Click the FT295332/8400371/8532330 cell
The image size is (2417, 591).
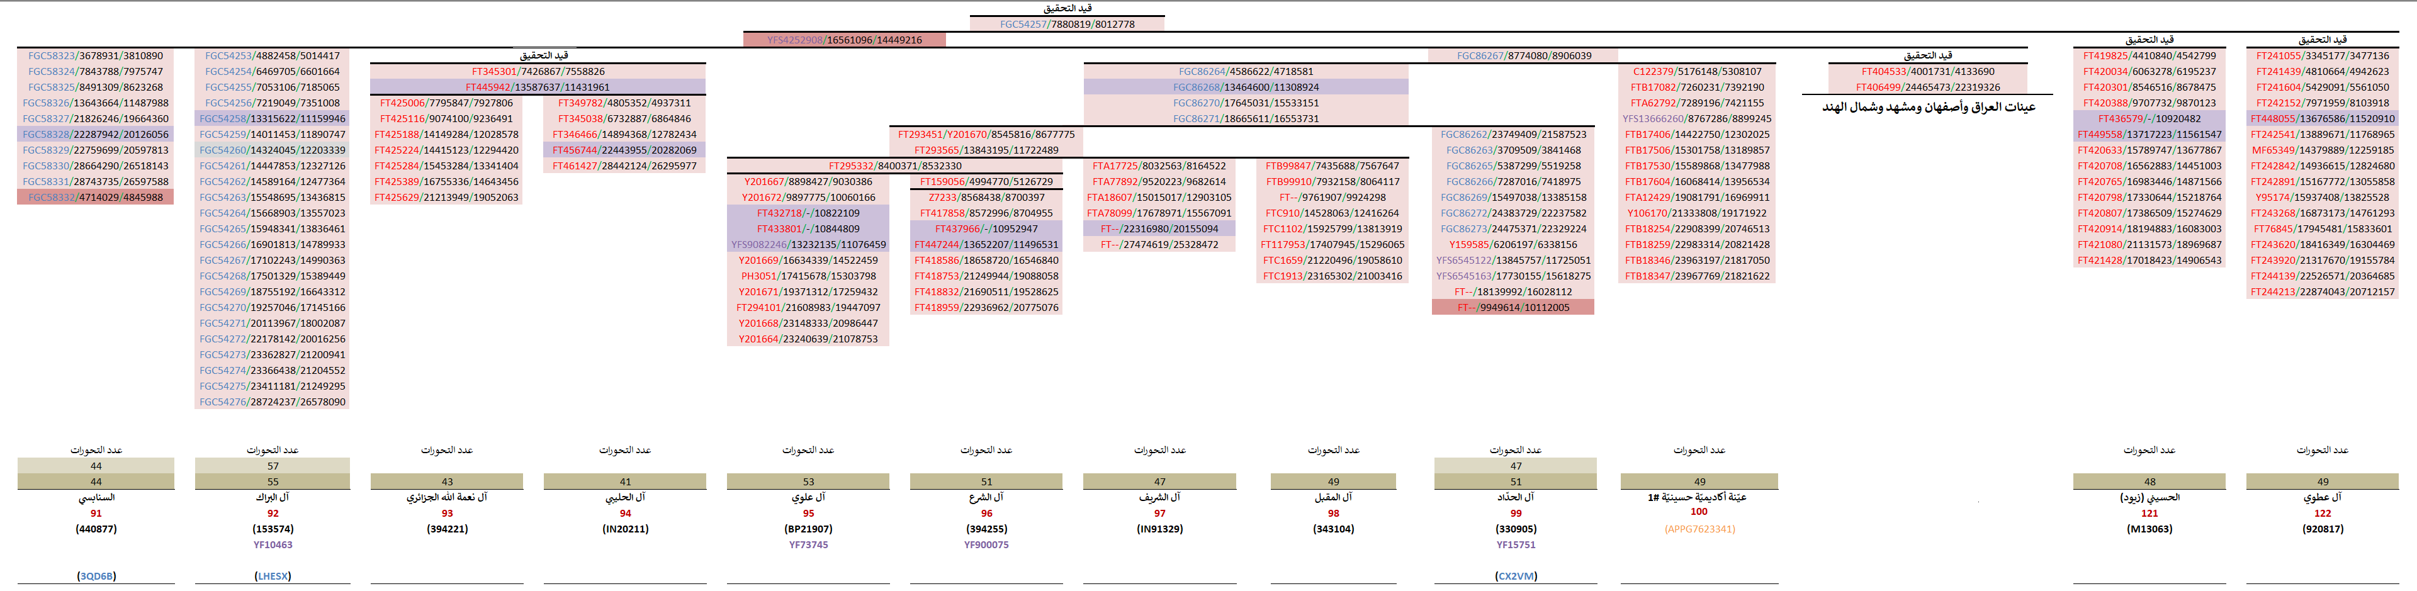click(894, 166)
